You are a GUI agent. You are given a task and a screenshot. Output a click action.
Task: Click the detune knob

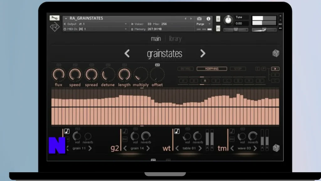click(108, 74)
